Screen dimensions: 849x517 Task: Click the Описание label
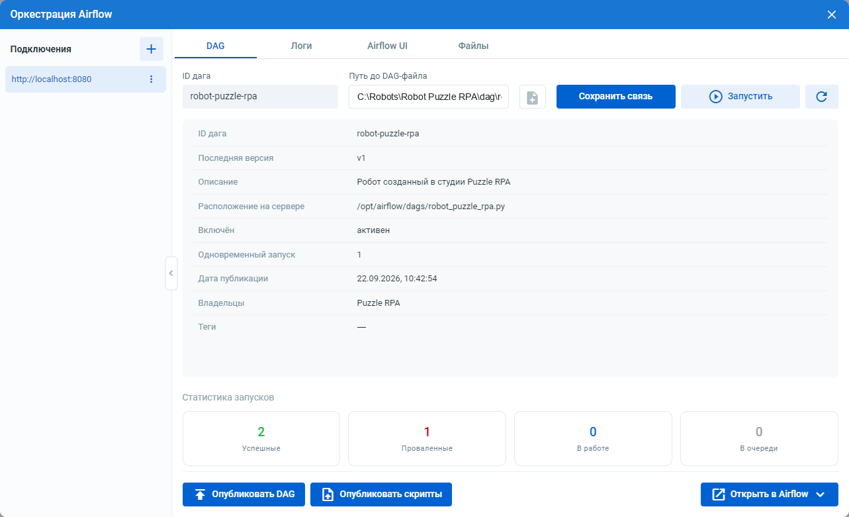[218, 182]
